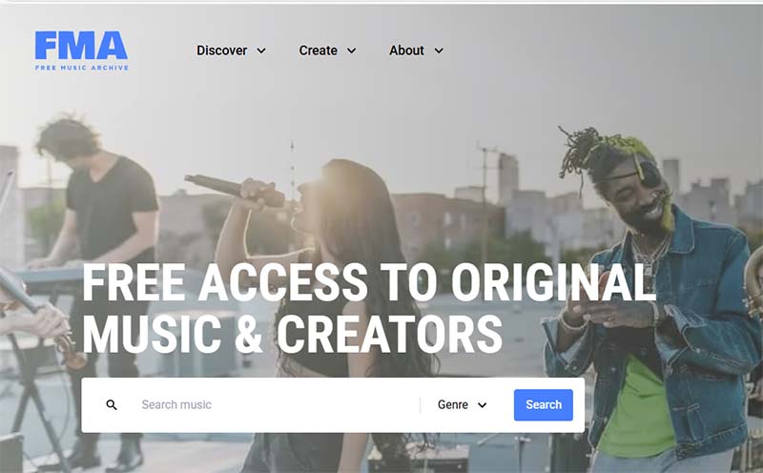Click the divider between search field and Genre
This screenshot has height=473, width=763.
420,405
